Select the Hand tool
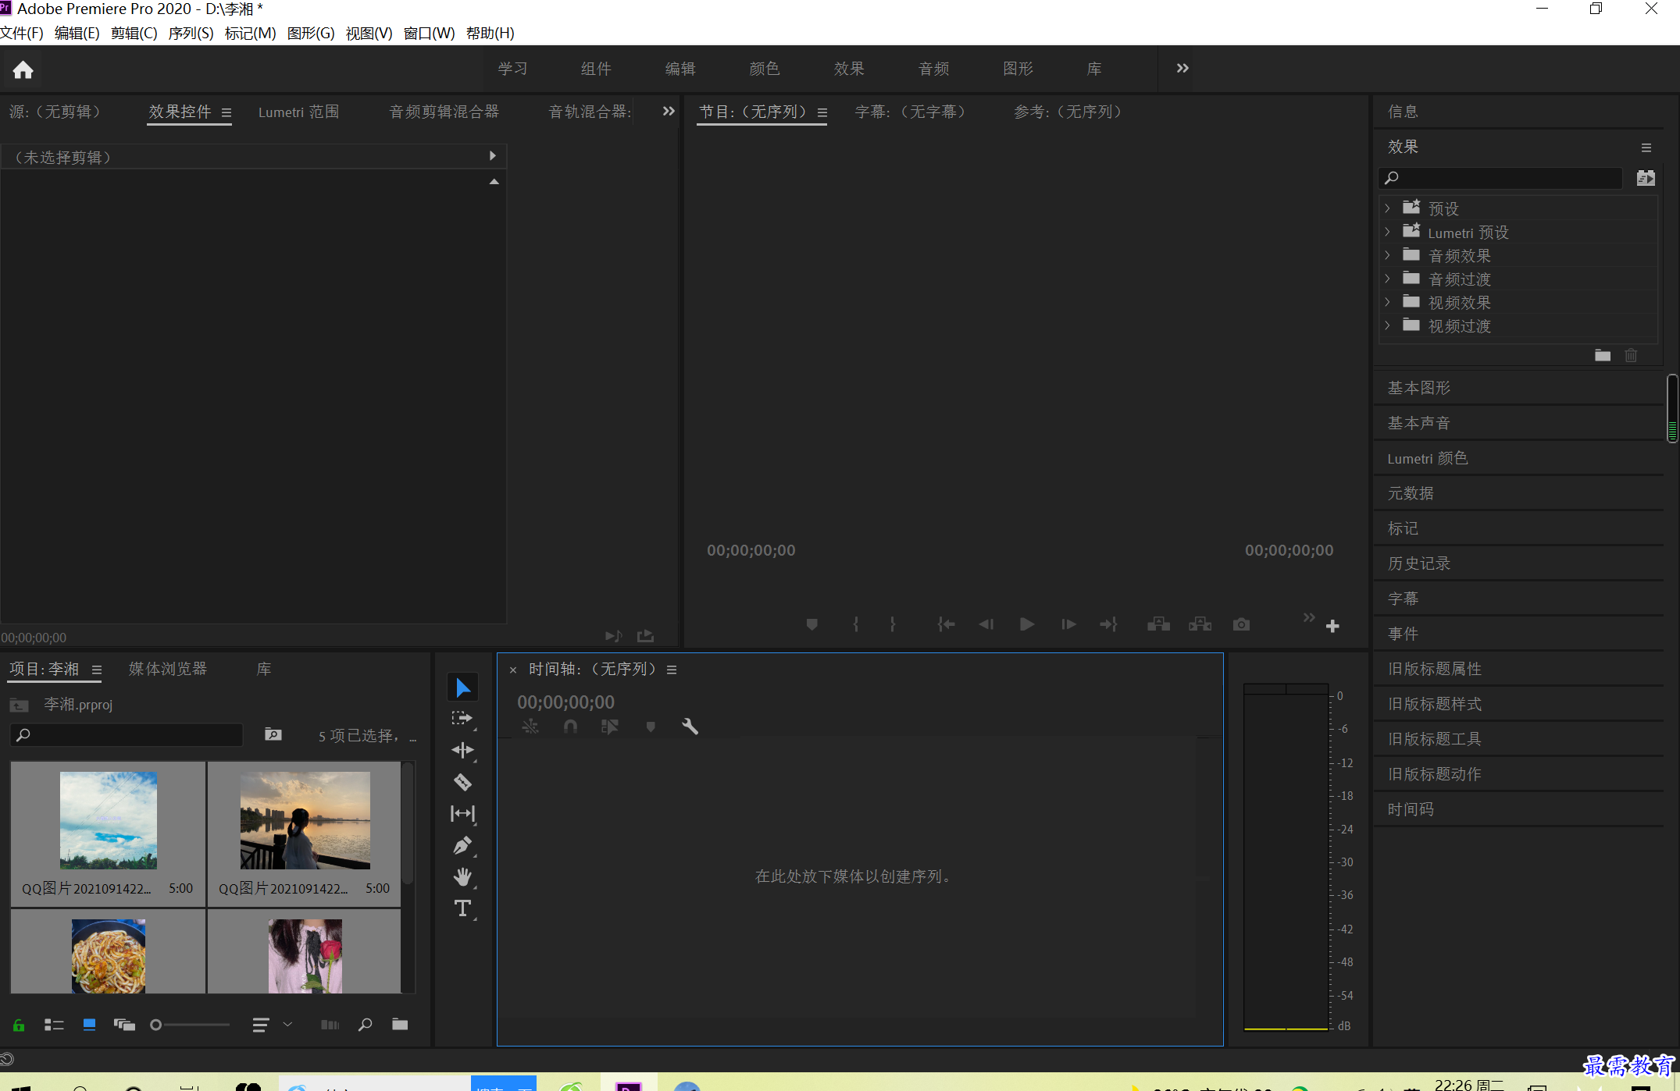1680x1091 pixels. 462,876
